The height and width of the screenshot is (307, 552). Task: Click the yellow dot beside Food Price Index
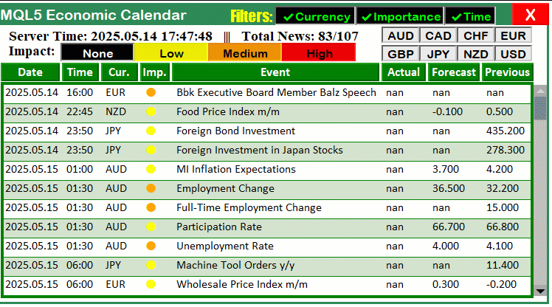pos(151,112)
